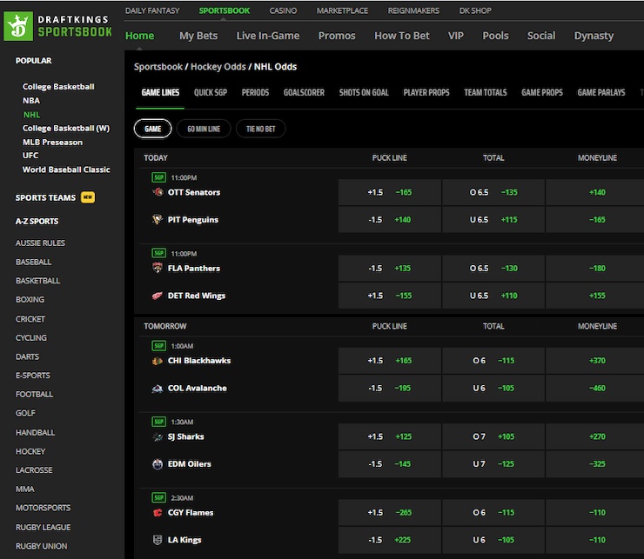Click SGP badge for Blackhawks vs Avalanche

(159, 346)
